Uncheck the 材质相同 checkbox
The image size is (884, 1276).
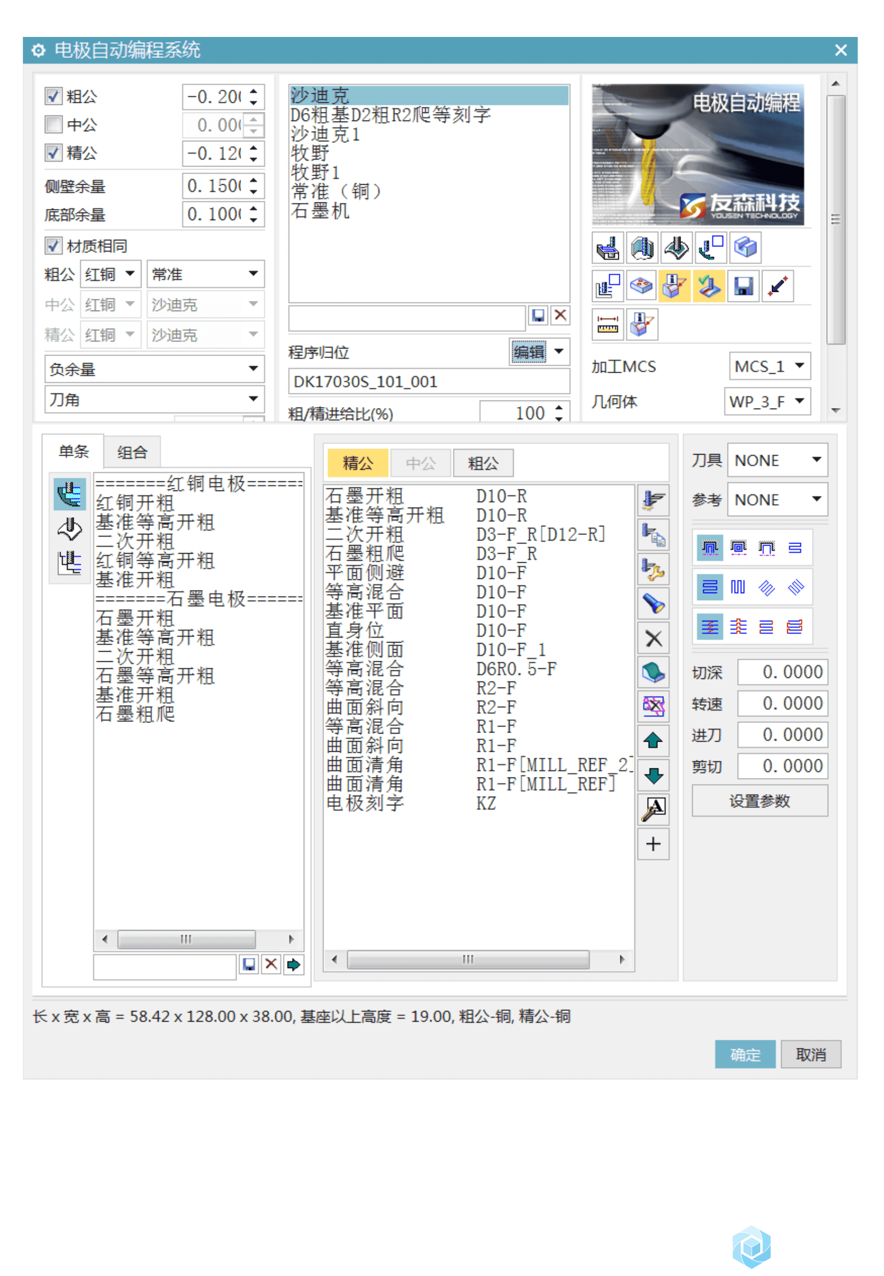coord(53,245)
